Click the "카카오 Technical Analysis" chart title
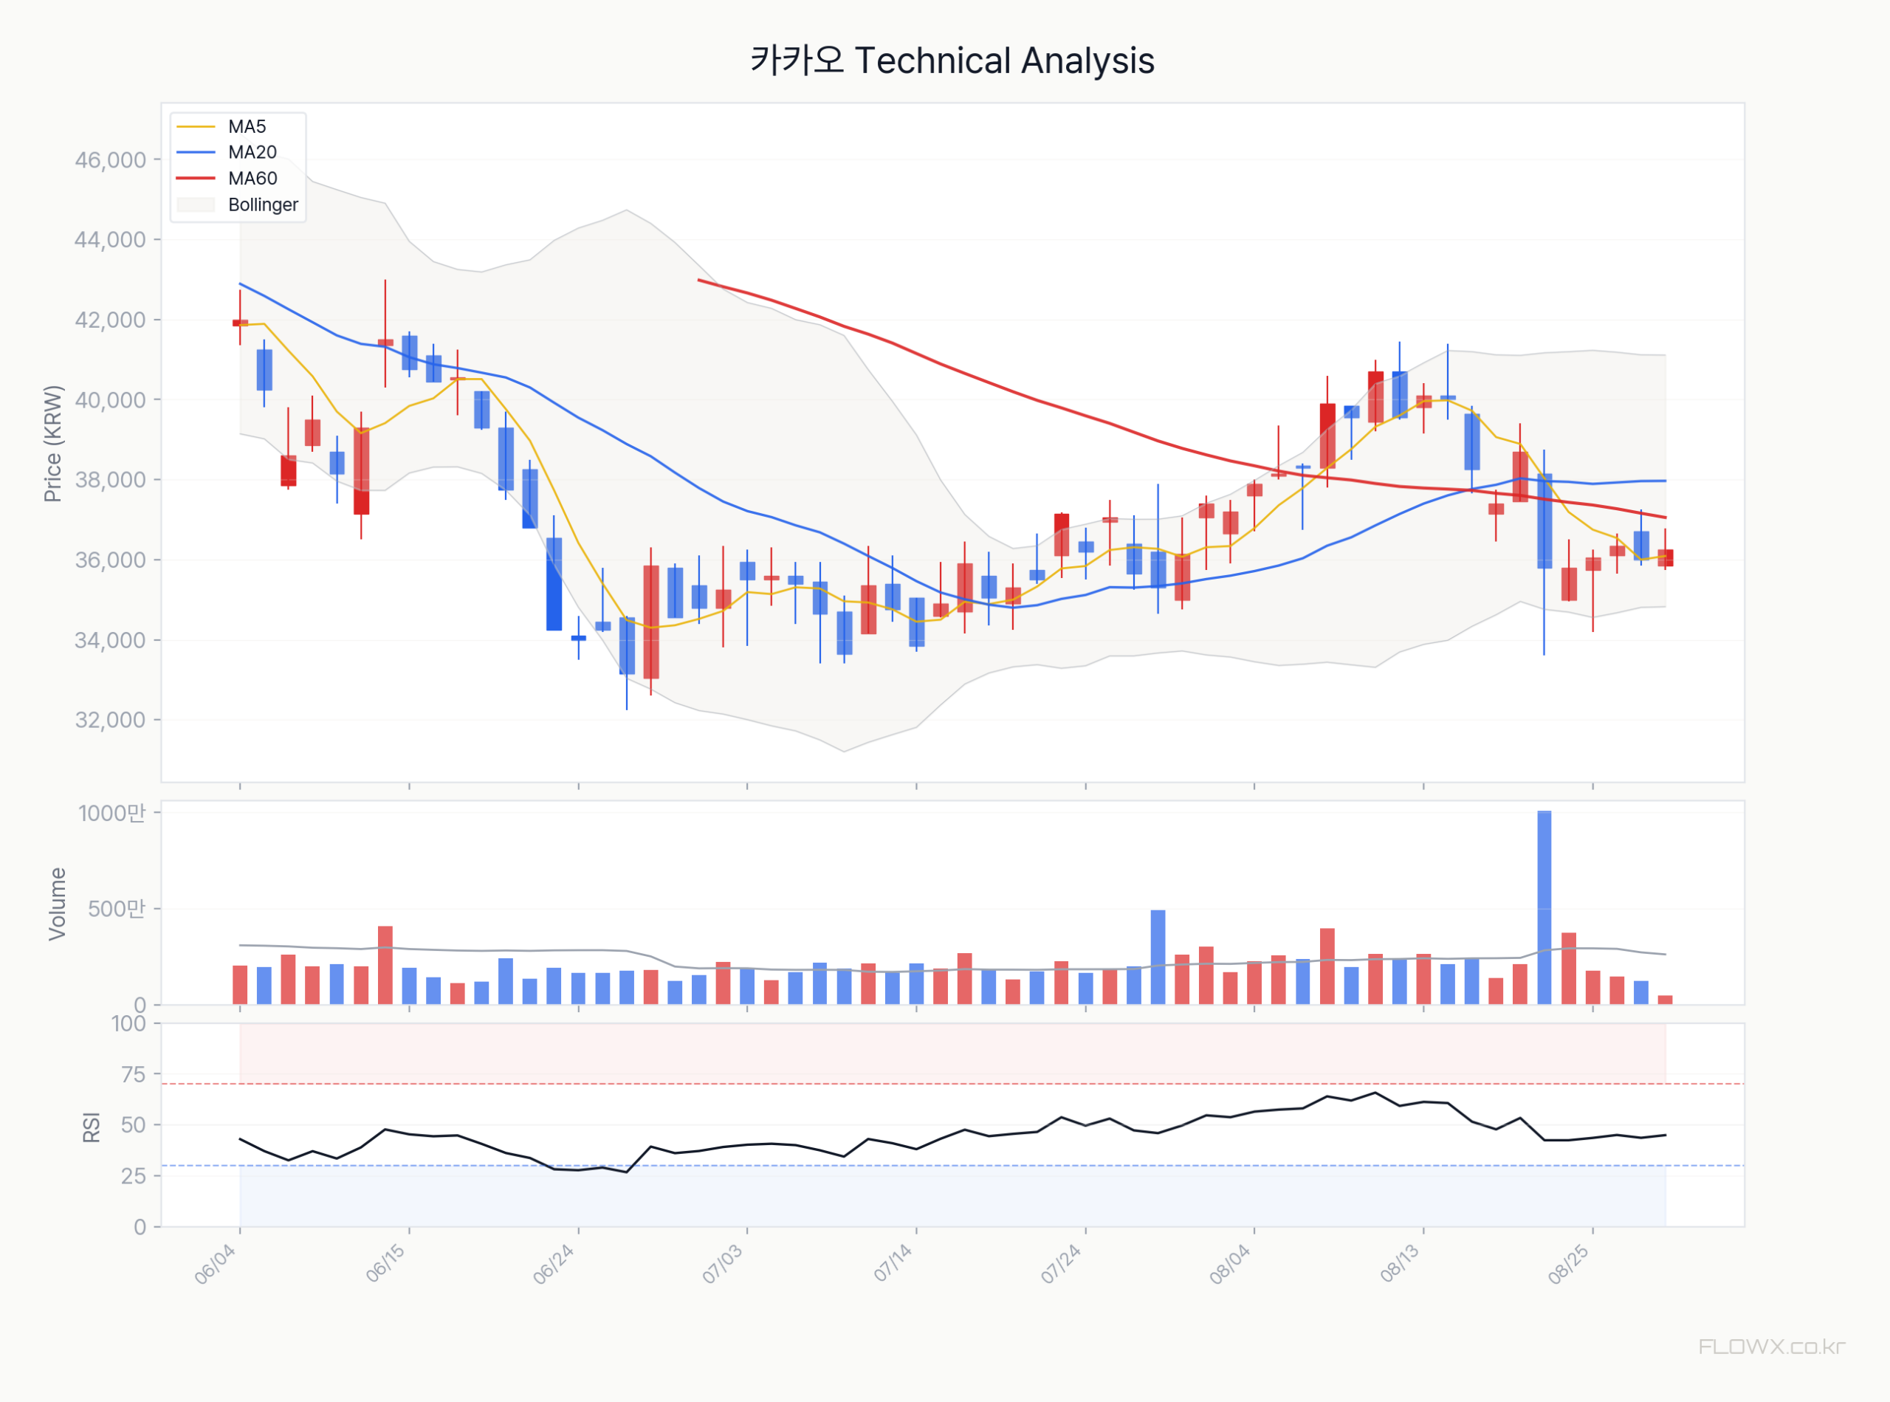Image resolution: width=1890 pixels, height=1402 pixels. [x=952, y=61]
